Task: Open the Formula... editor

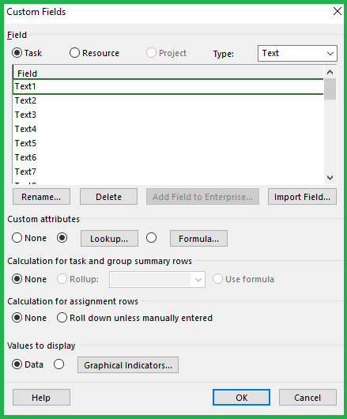Action: pyautogui.click(x=198, y=239)
